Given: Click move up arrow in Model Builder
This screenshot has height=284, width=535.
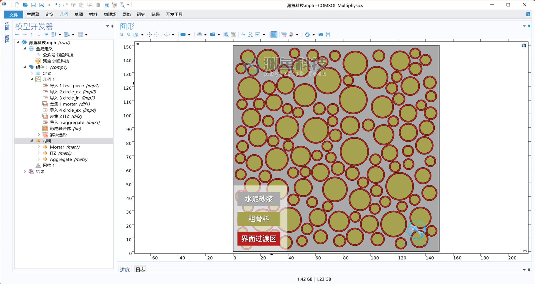Looking at the screenshot, I should coord(32,35).
